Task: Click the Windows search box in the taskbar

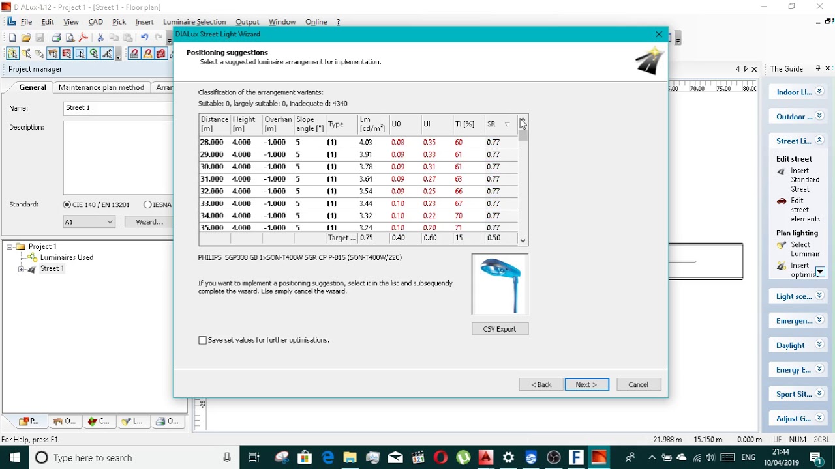Action: (x=134, y=457)
